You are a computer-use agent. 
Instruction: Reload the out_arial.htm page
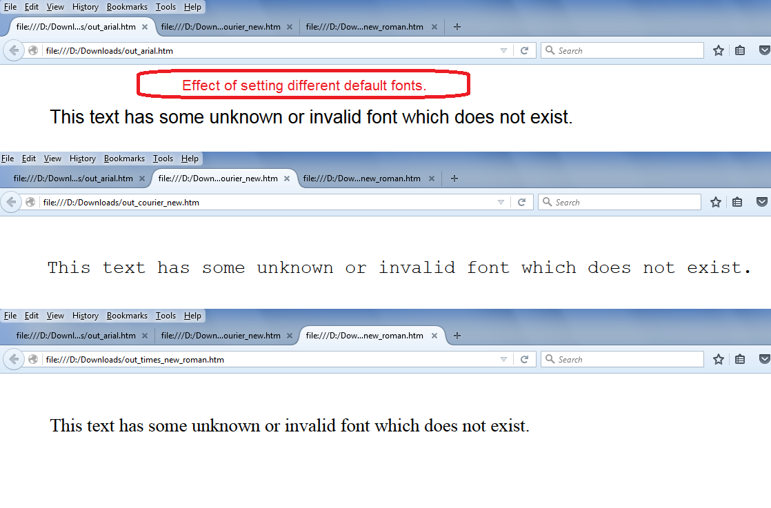coord(525,50)
